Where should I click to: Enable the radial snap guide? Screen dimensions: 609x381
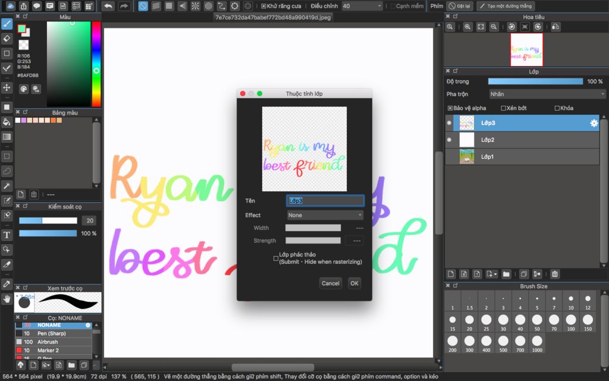[x=195, y=6]
